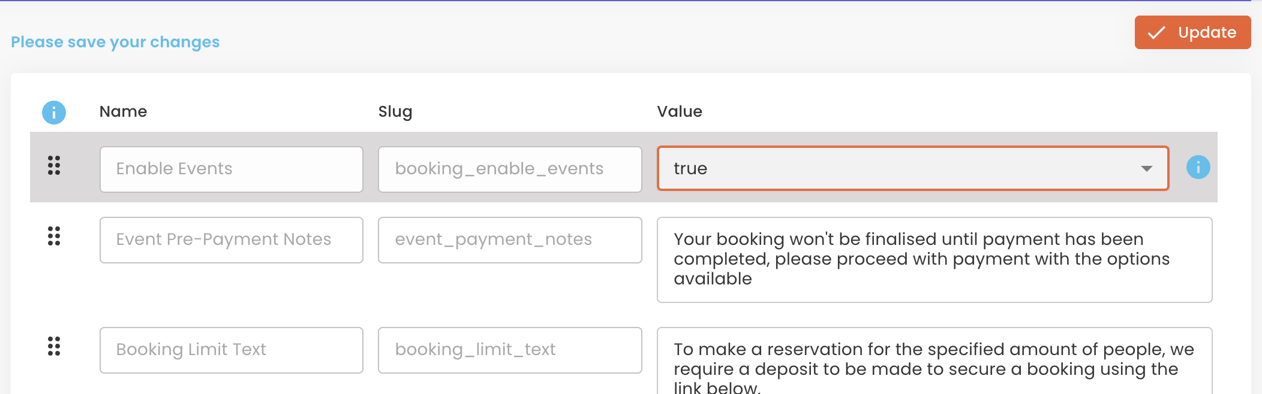Click drag handle of Booking Limit Text row
Image resolution: width=1262 pixels, height=394 pixels.
click(x=54, y=346)
